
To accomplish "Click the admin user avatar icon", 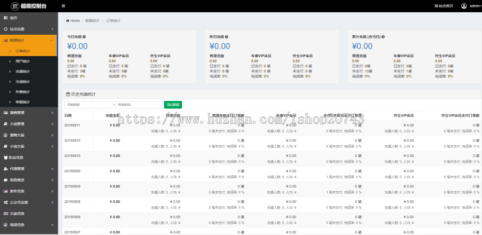I will click(x=464, y=6).
